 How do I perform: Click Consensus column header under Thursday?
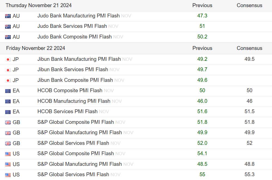coord(249,5)
